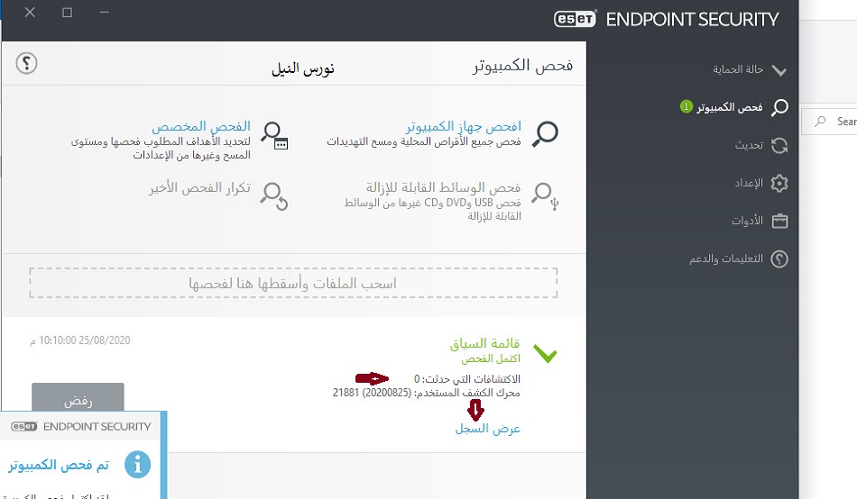Screen dimensions: 857x499
Task: Click the رفض dismiss button
Action: click(x=78, y=400)
